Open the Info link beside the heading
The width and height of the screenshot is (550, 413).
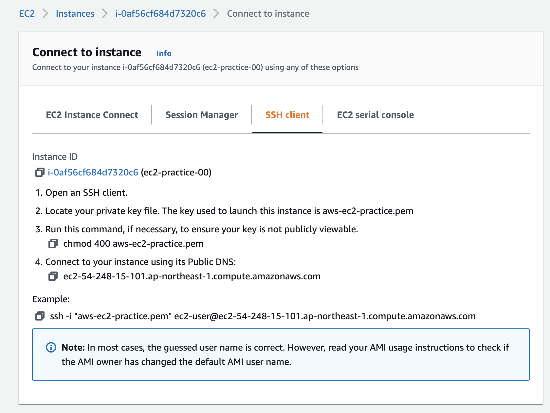click(x=164, y=53)
